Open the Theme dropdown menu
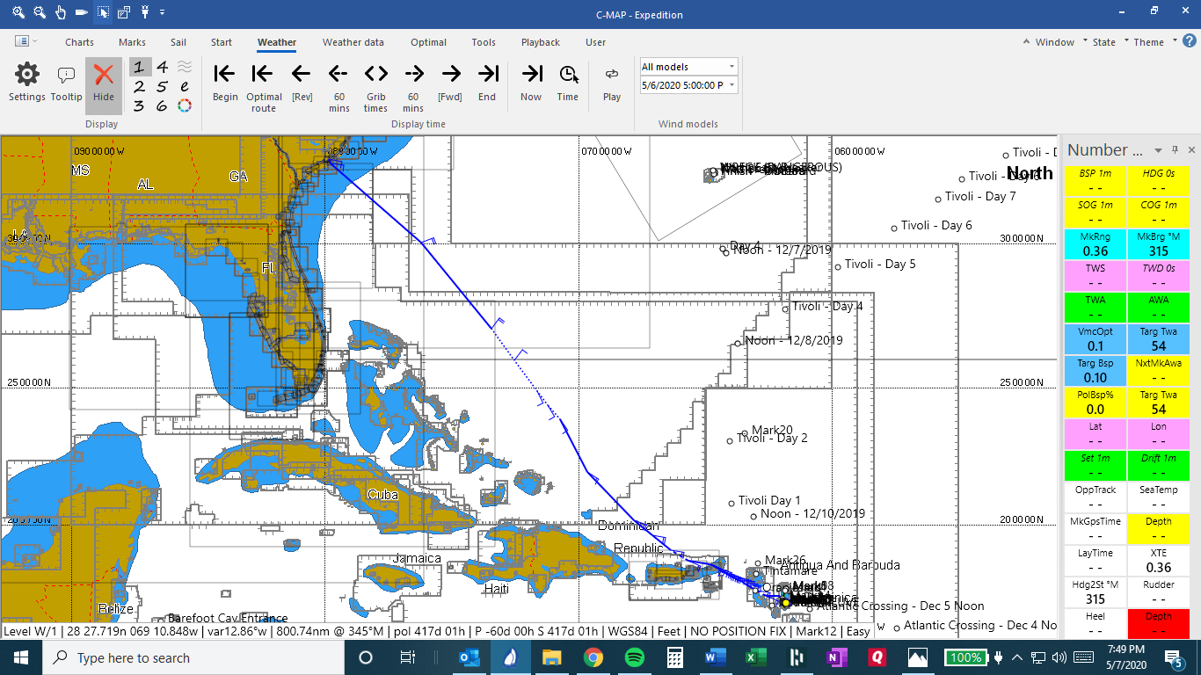1201x675 pixels. click(x=1153, y=42)
